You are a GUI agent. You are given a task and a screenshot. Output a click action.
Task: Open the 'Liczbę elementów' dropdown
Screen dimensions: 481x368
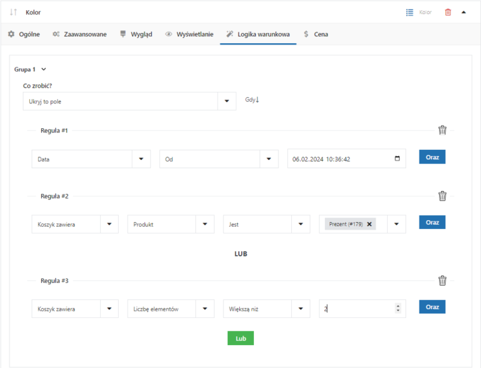tap(171, 309)
